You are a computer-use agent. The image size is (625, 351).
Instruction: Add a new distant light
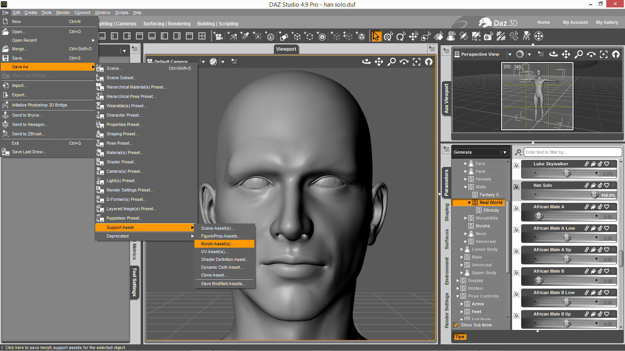232,36
